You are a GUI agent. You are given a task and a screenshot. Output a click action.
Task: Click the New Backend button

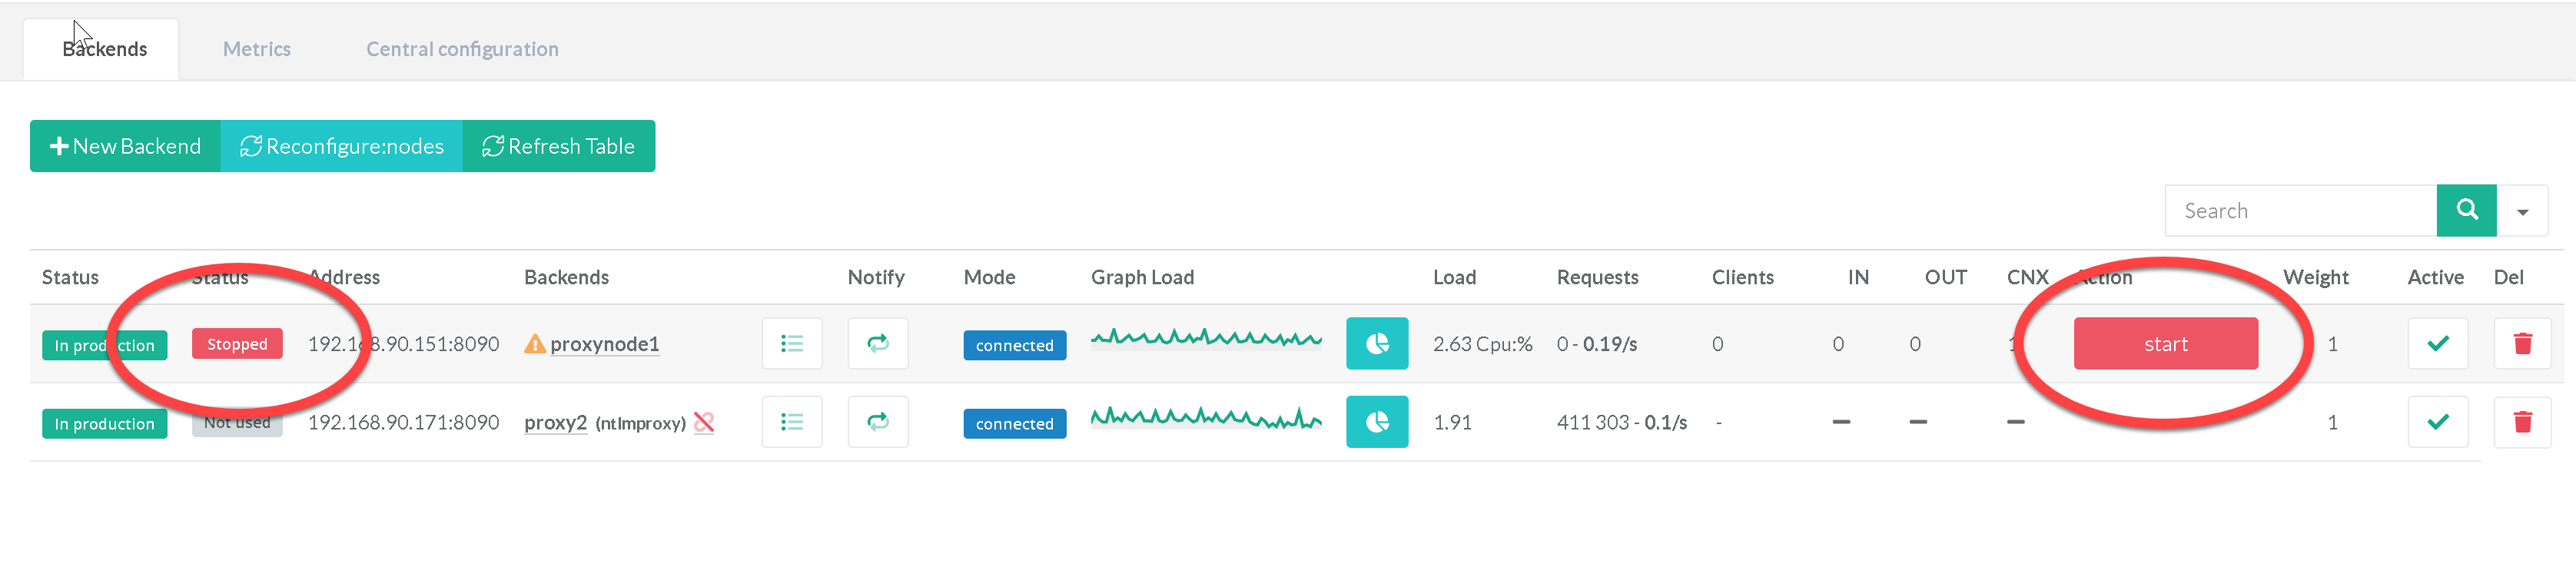click(x=125, y=147)
